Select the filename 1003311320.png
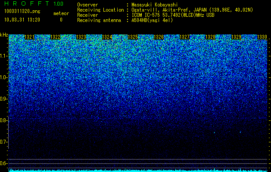271x172 pixels. [22, 12]
